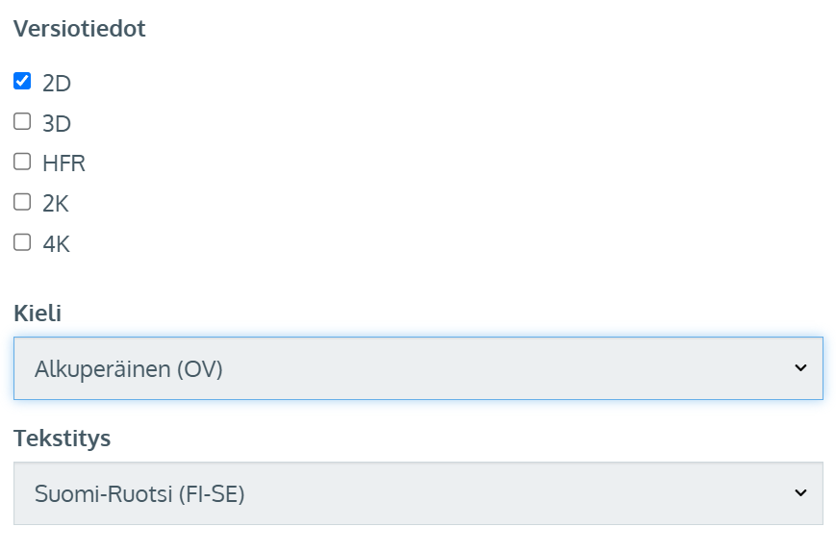Click the Versiotiedot heading

80,29
